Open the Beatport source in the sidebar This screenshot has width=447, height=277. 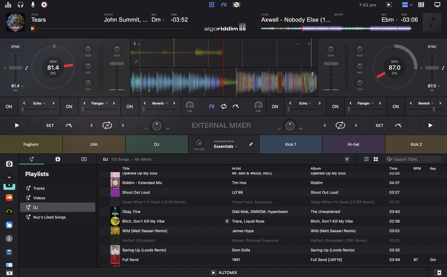pos(9,211)
